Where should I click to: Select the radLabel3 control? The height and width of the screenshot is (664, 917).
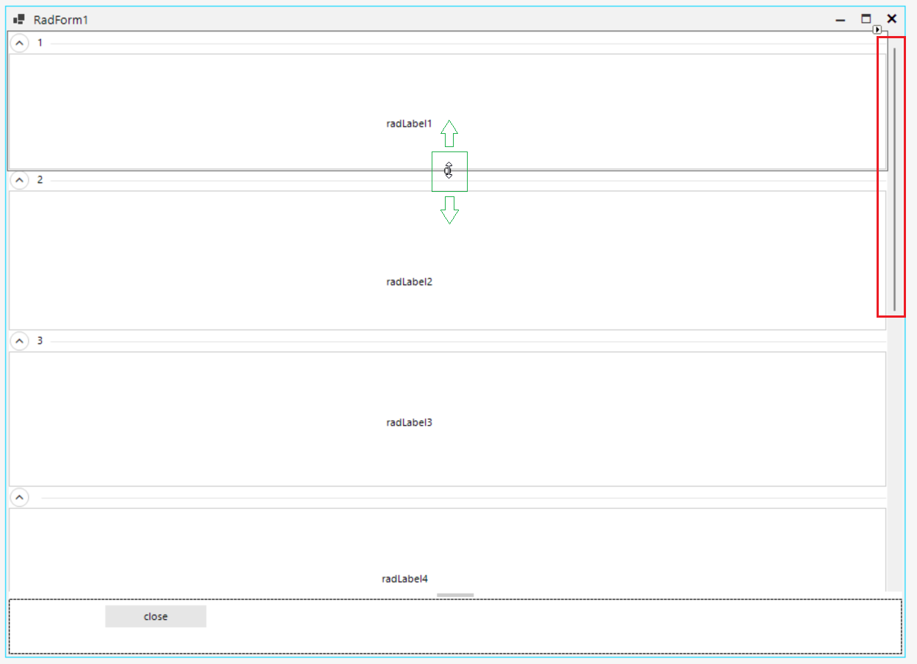[409, 423]
